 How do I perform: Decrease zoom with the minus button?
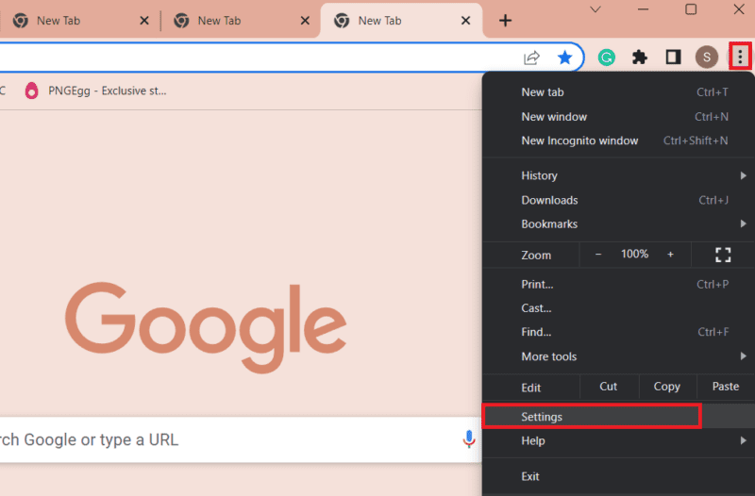point(598,255)
